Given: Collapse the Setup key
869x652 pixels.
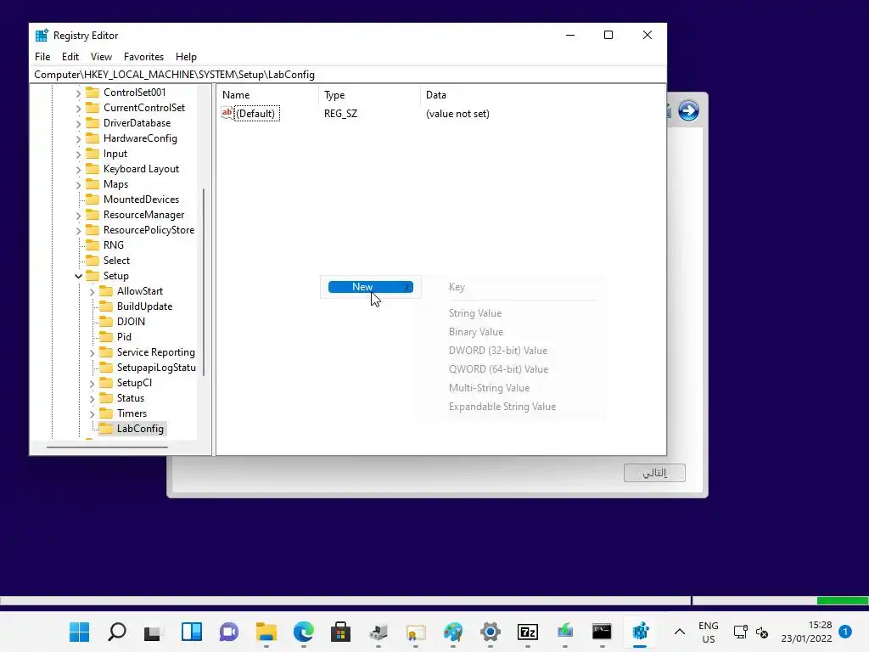Looking at the screenshot, I should pos(78,276).
